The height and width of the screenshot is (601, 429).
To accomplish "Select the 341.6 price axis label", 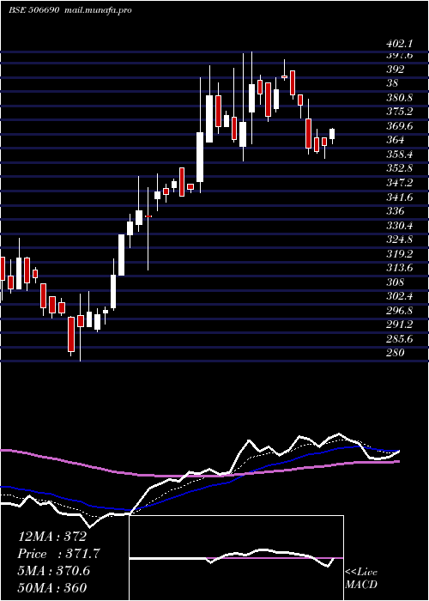I will coord(400,197).
